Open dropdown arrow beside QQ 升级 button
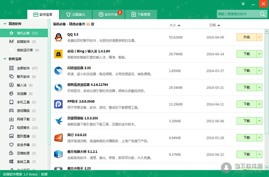 260,37
